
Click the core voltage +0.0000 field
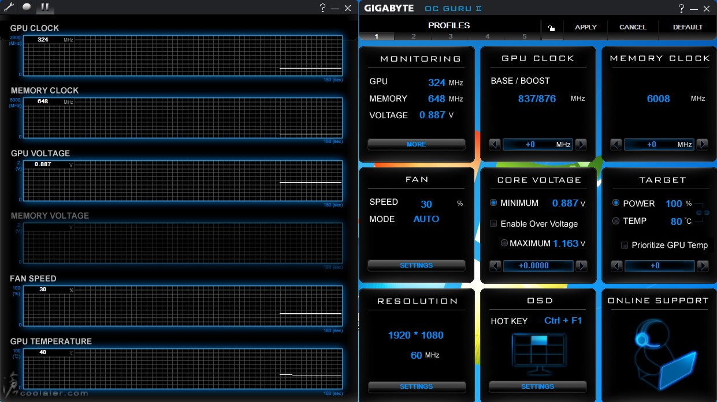click(x=538, y=266)
